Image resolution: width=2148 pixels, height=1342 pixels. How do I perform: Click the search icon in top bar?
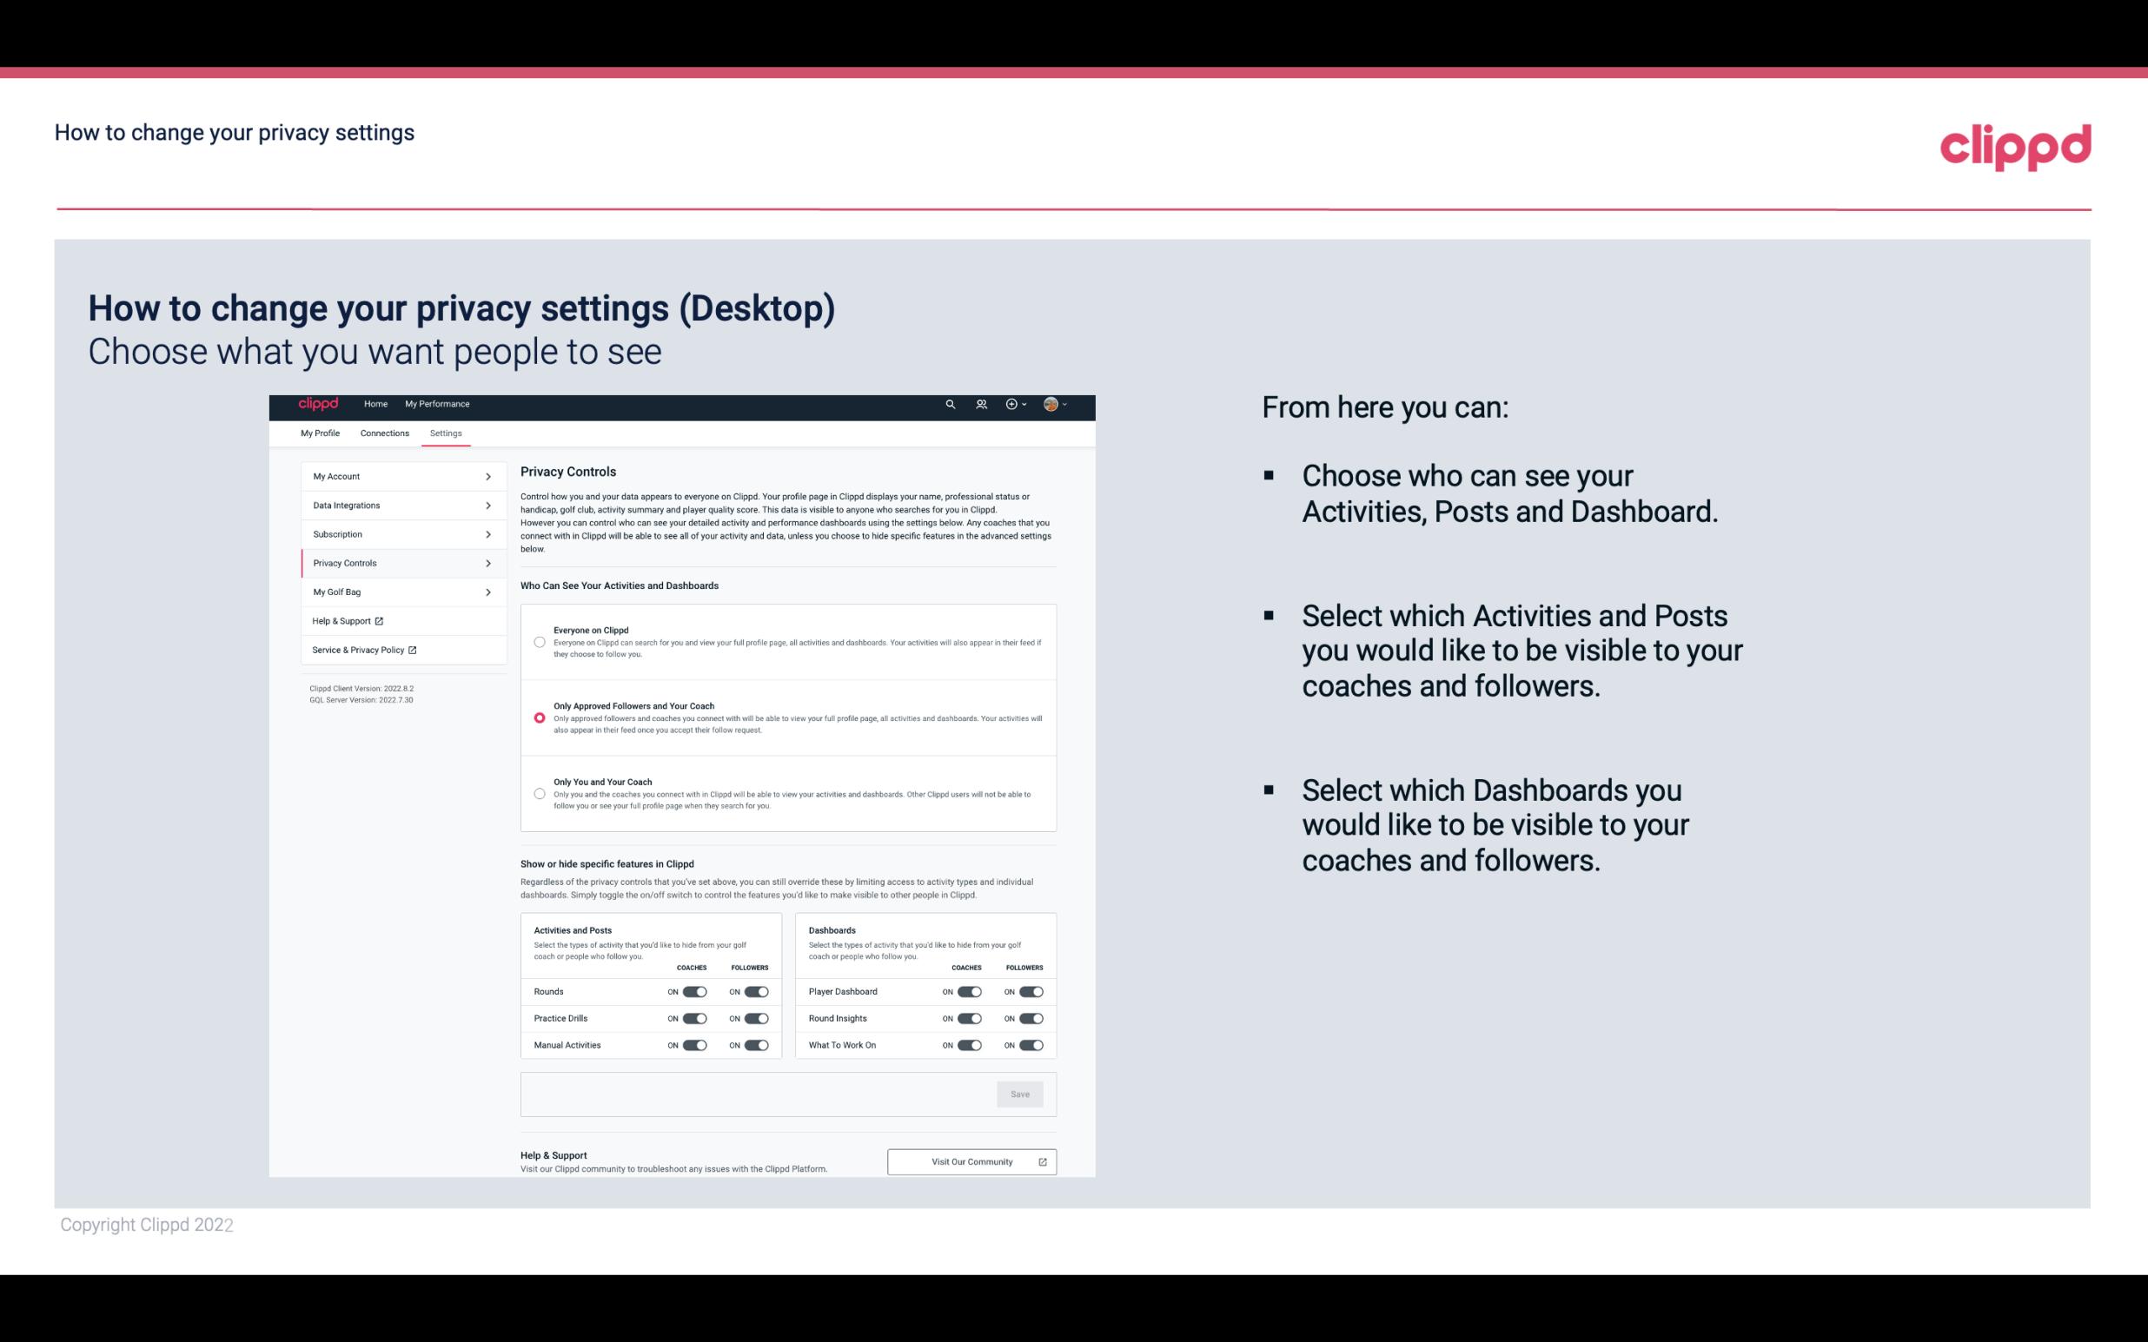tap(950, 405)
